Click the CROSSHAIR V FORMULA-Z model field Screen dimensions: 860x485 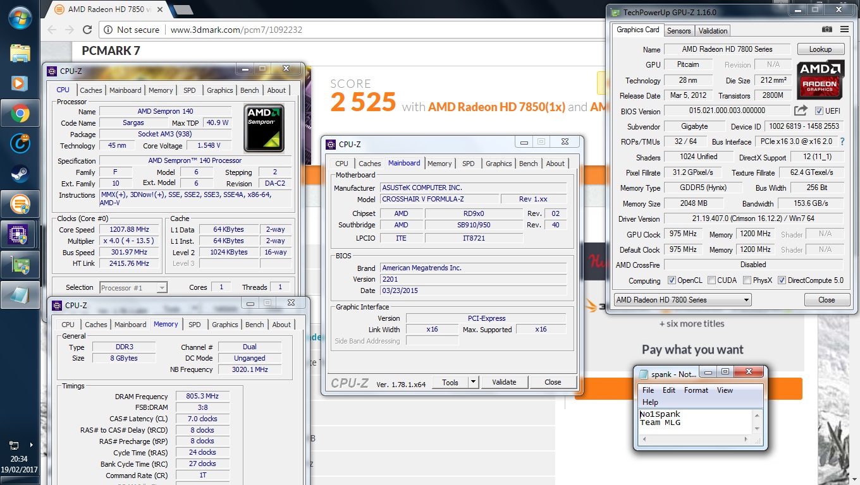[x=439, y=199]
